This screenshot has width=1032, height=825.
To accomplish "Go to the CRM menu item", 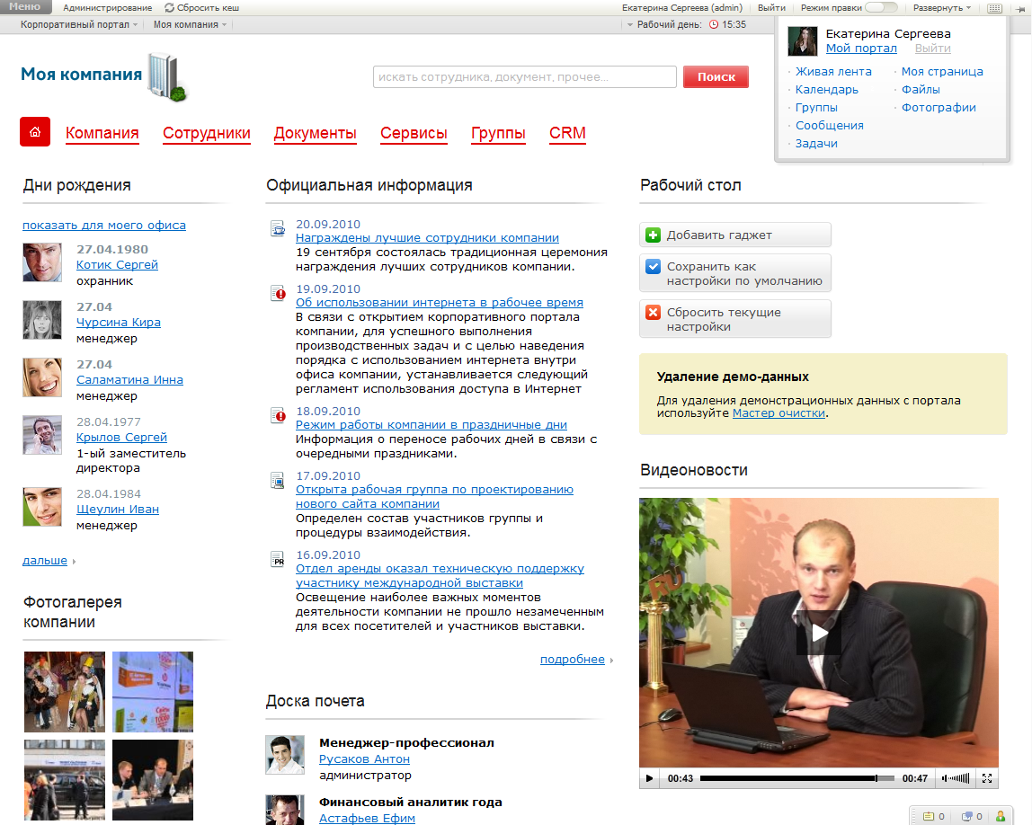I will (567, 134).
